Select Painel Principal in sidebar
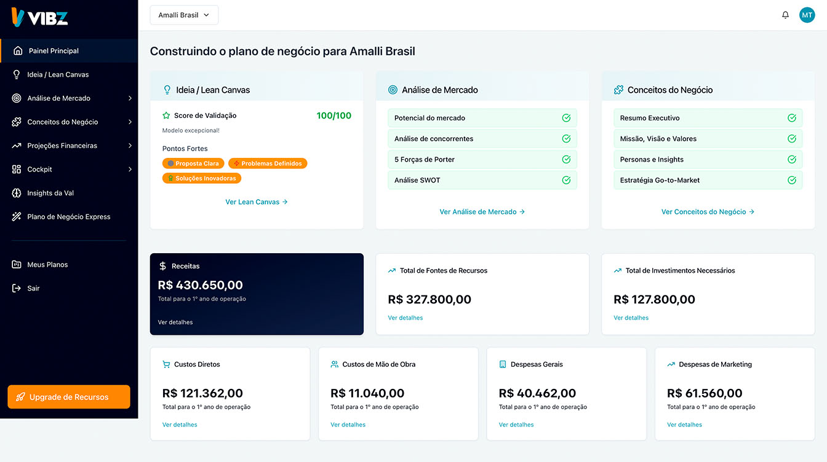The height and width of the screenshot is (462, 827). point(54,51)
